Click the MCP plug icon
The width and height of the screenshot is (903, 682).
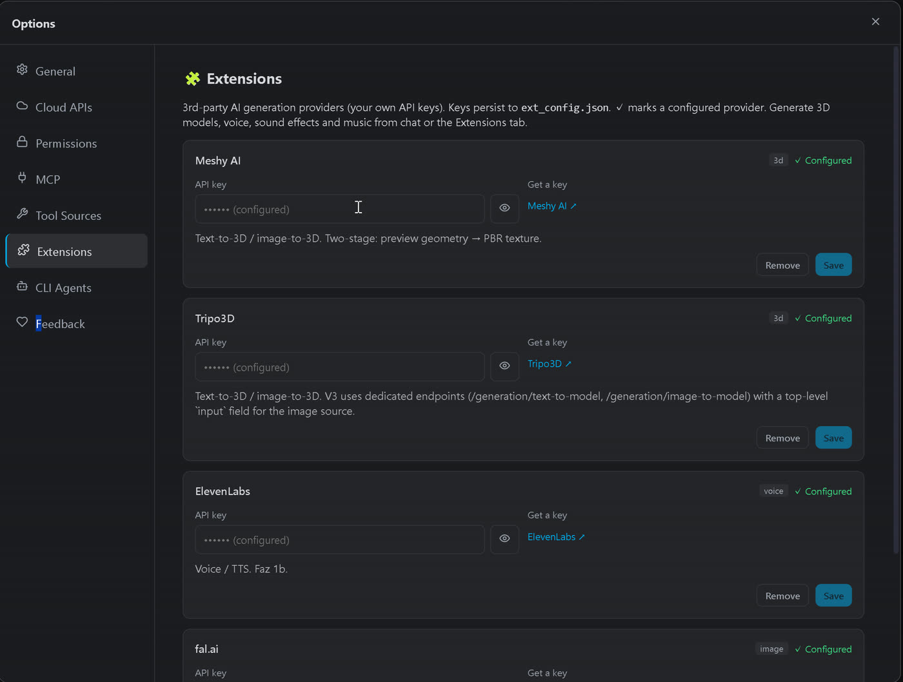coord(22,178)
